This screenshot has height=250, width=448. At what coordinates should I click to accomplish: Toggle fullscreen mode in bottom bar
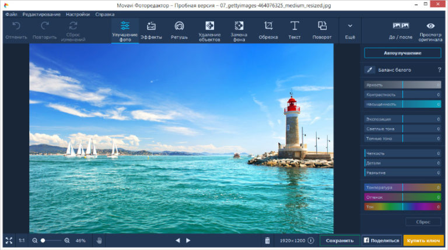click(x=9, y=240)
